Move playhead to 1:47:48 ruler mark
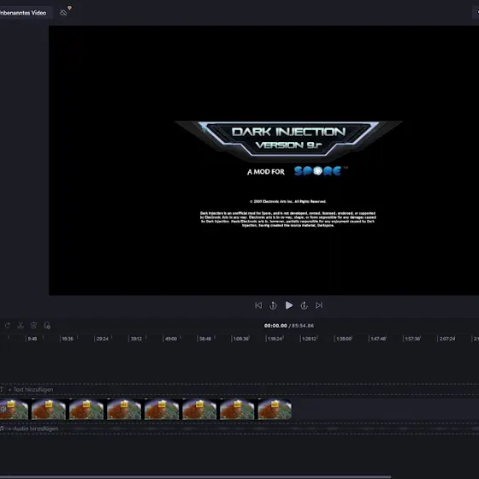 click(x=378, y=339)
